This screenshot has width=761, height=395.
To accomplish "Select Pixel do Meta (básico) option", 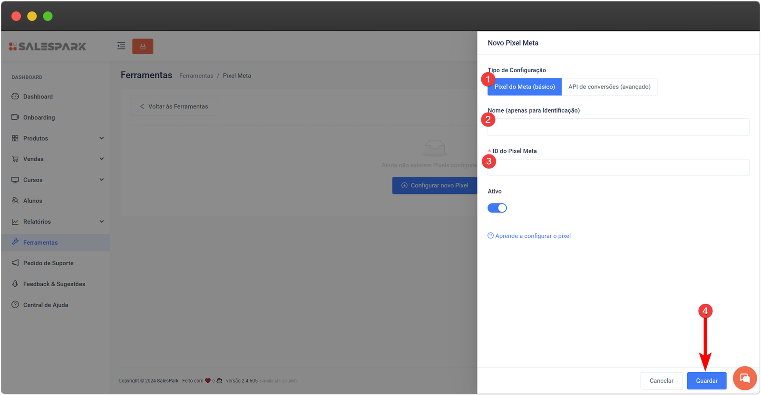I will (x=525, y=87).
